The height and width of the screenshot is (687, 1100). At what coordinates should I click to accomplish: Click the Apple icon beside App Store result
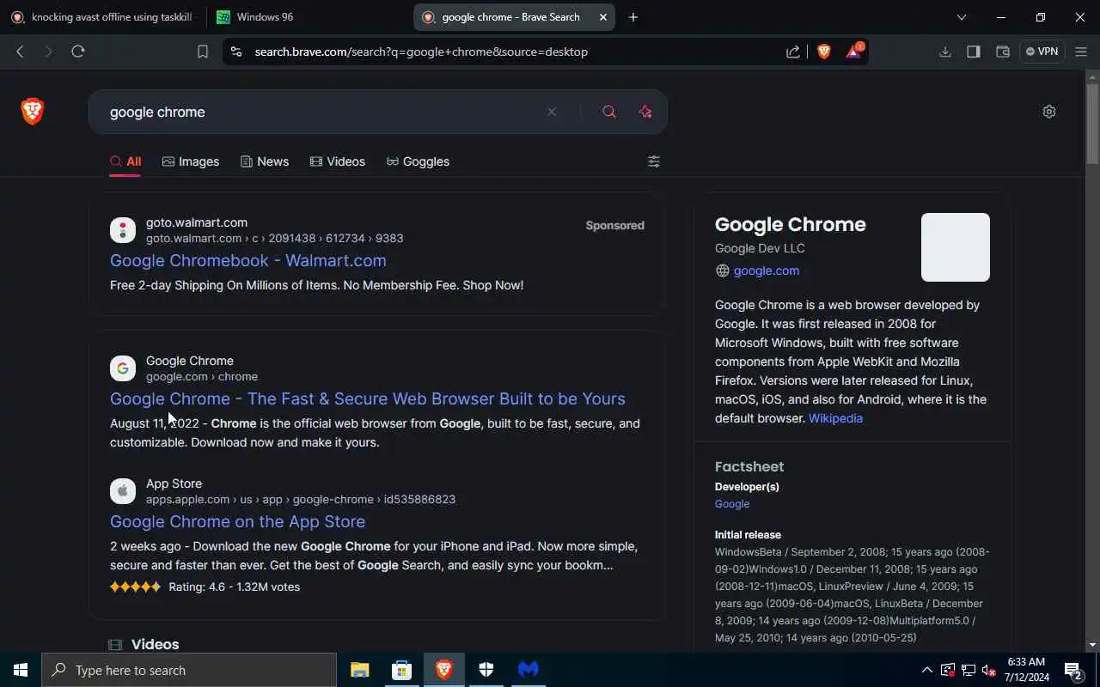(x=123, y=491)
